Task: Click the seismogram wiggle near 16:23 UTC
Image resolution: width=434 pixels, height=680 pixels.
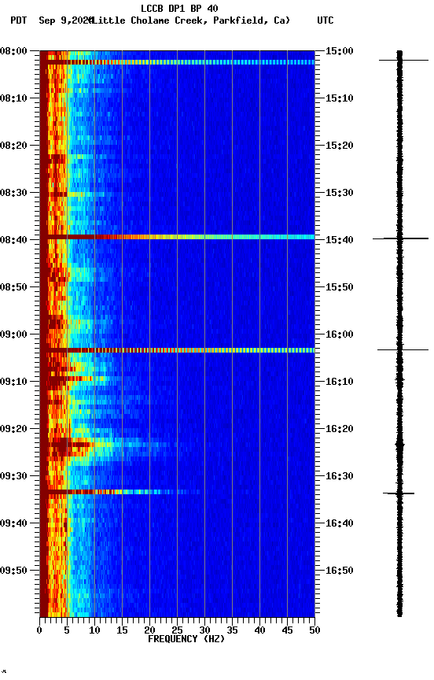Action: click(x=399, y=445)
